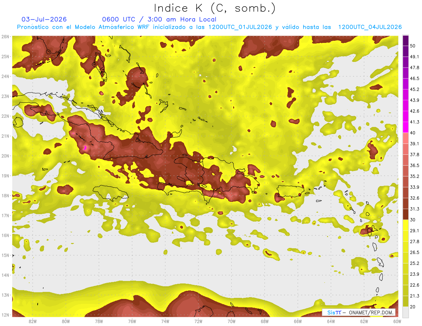The height and width of the screenshot is (326, 422).
Task: Click the small magenta spot over Cuba on map
Action: [85, 148]
